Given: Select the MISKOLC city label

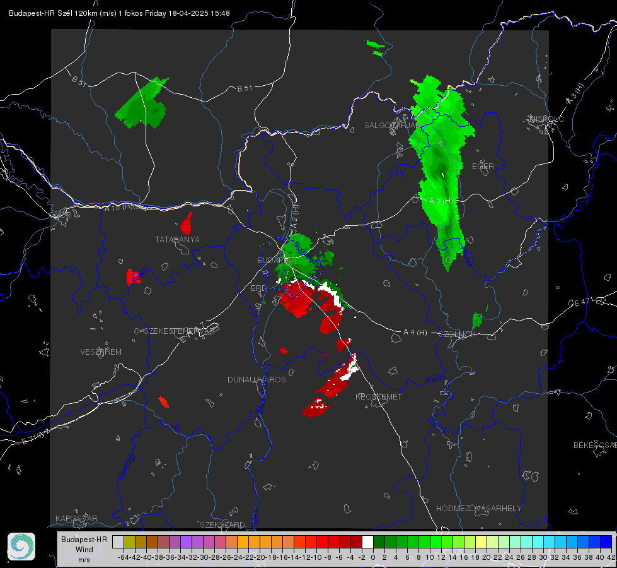Looking at the screenshot, I should (546, 119).
